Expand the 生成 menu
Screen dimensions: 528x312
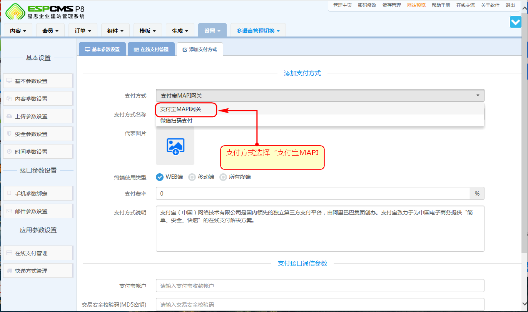coord(180,30)
